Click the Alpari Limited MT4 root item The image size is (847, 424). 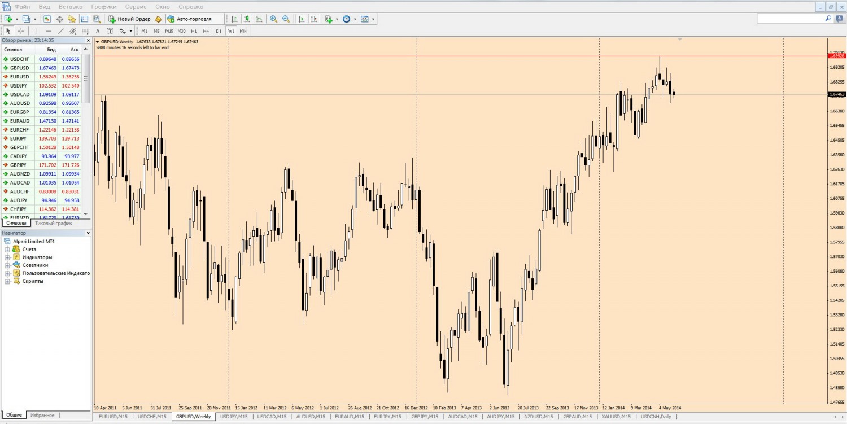click(34, 242)
